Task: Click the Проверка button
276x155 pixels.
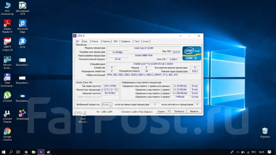Action: [179, 111]
